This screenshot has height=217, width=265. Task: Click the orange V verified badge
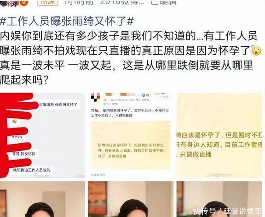tap(24, 3)
